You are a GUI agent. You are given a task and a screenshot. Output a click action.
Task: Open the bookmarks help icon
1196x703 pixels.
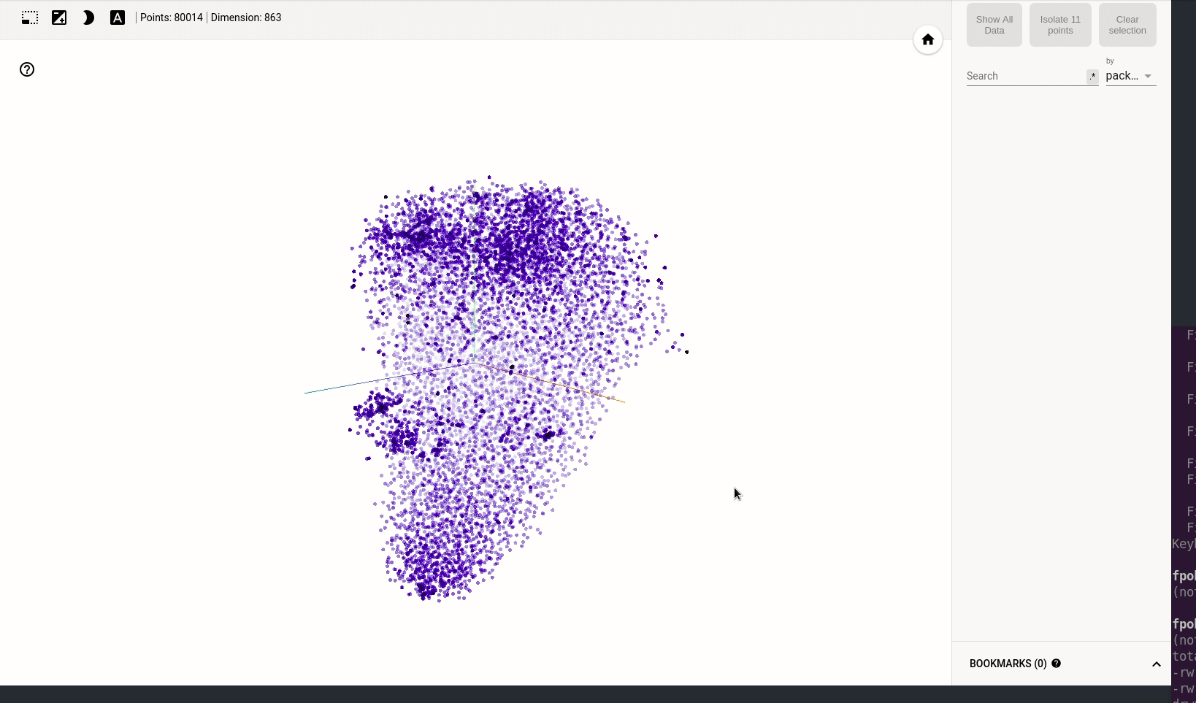click(x=1056, y=664)
